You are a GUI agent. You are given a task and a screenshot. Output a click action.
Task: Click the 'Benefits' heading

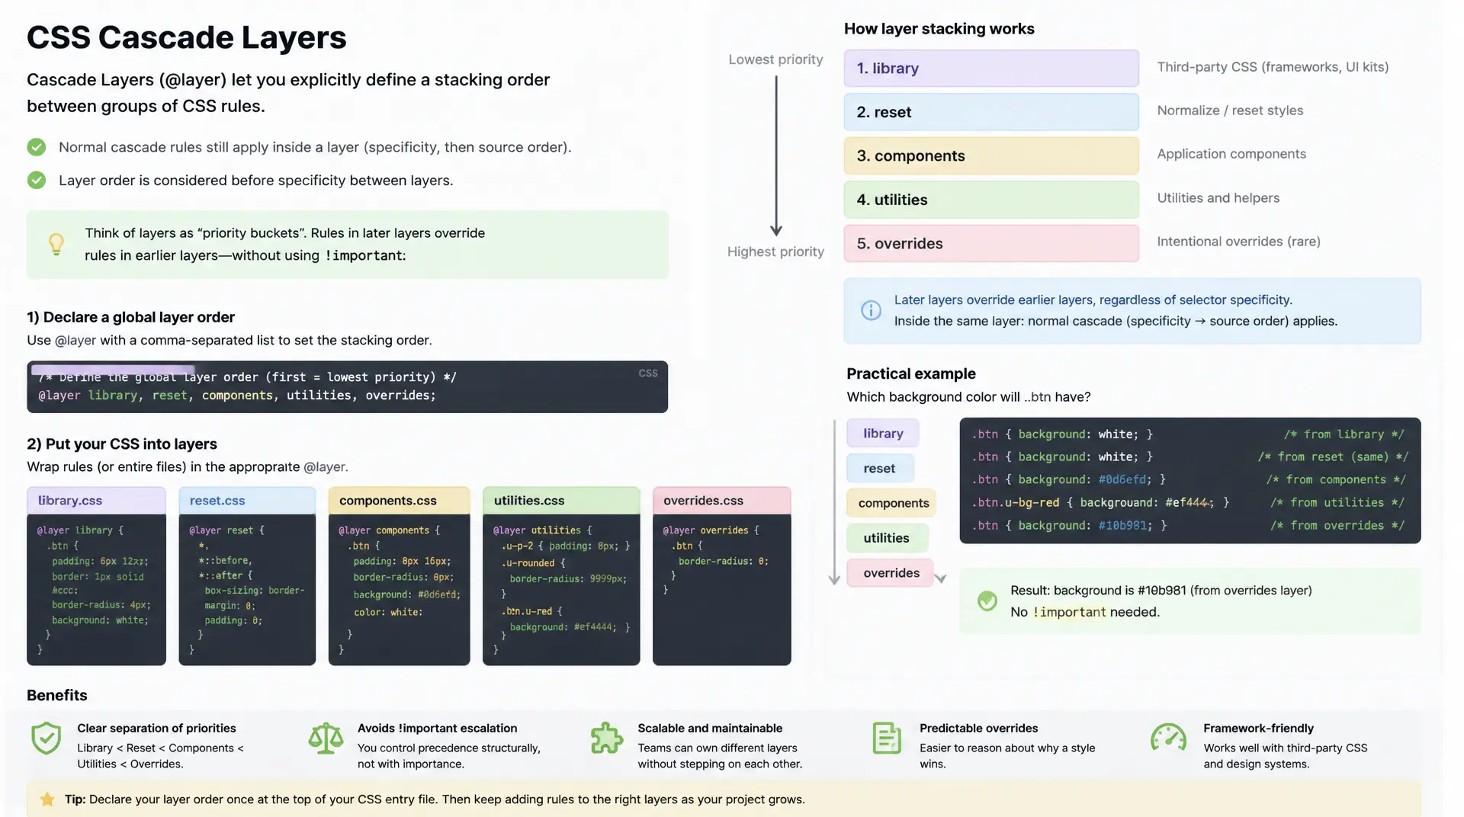(x=57, y=695)
